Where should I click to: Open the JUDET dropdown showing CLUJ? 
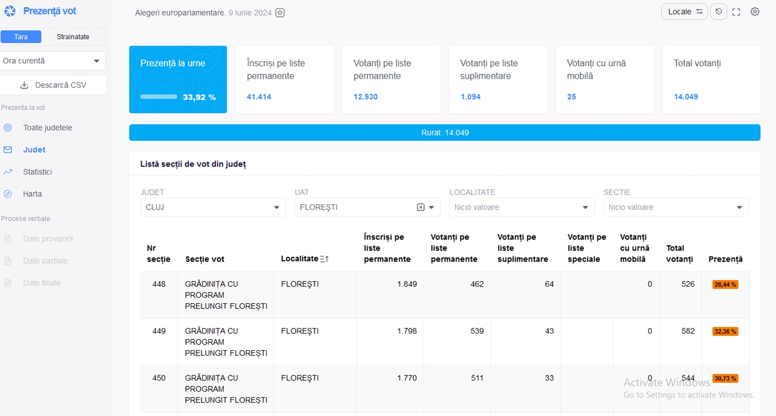(213, 207)
